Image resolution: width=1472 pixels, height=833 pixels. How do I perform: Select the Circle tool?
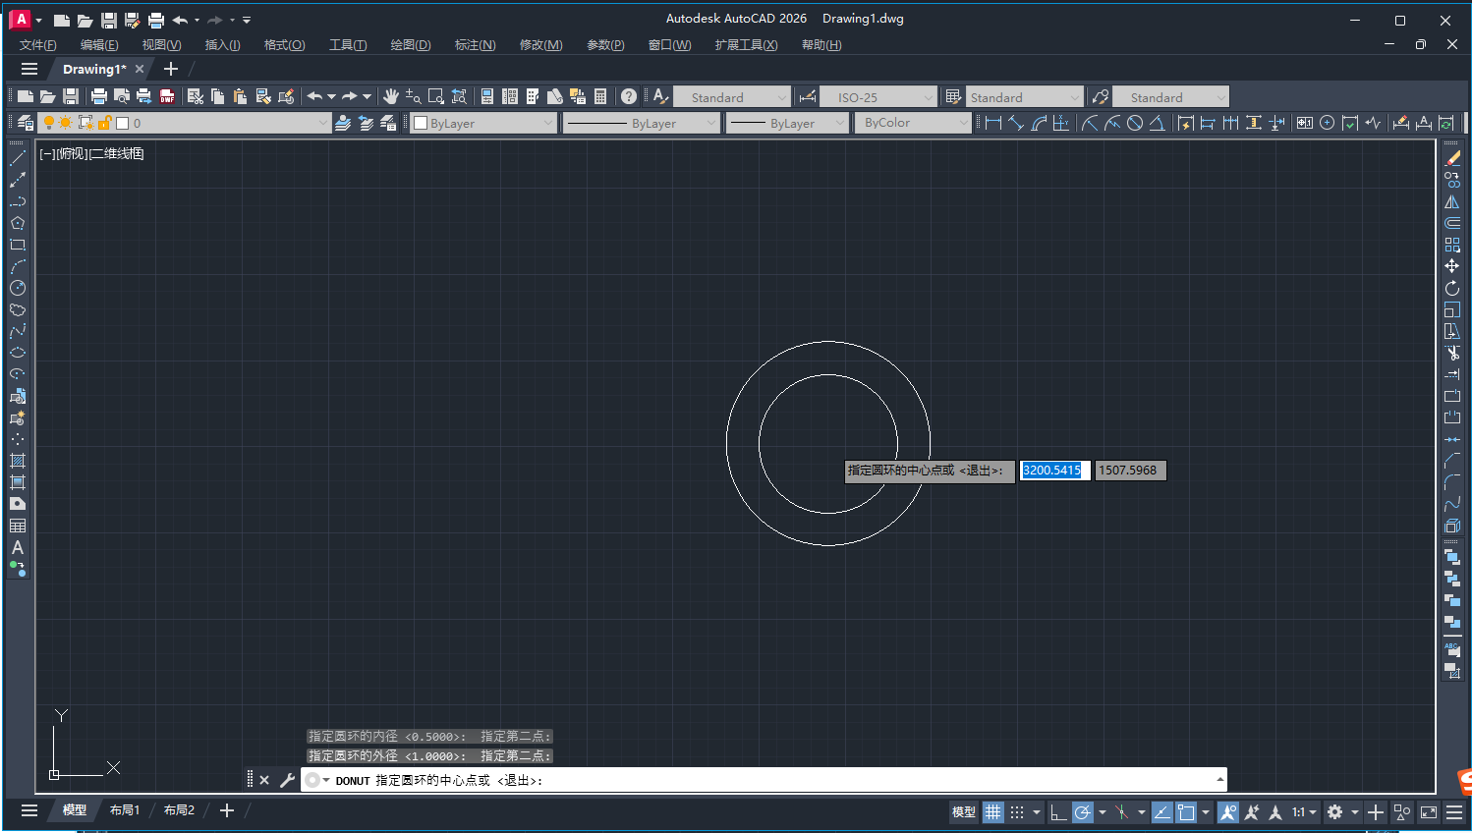(x=18, y=288)
